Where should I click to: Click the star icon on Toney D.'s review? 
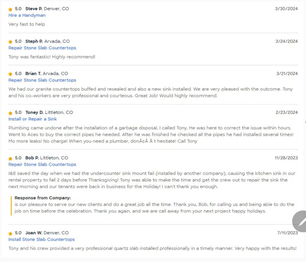(10, 113)
